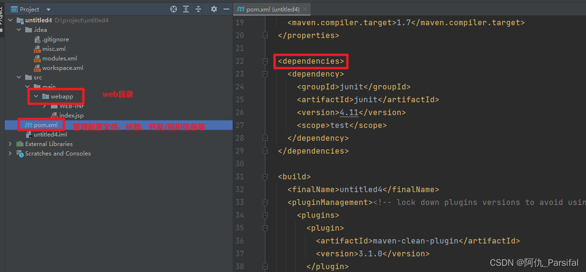Select pom.xml in the project tree
The width and height of the screenshot is (586, 272).
pyautogui.click(x=46, y=125)
